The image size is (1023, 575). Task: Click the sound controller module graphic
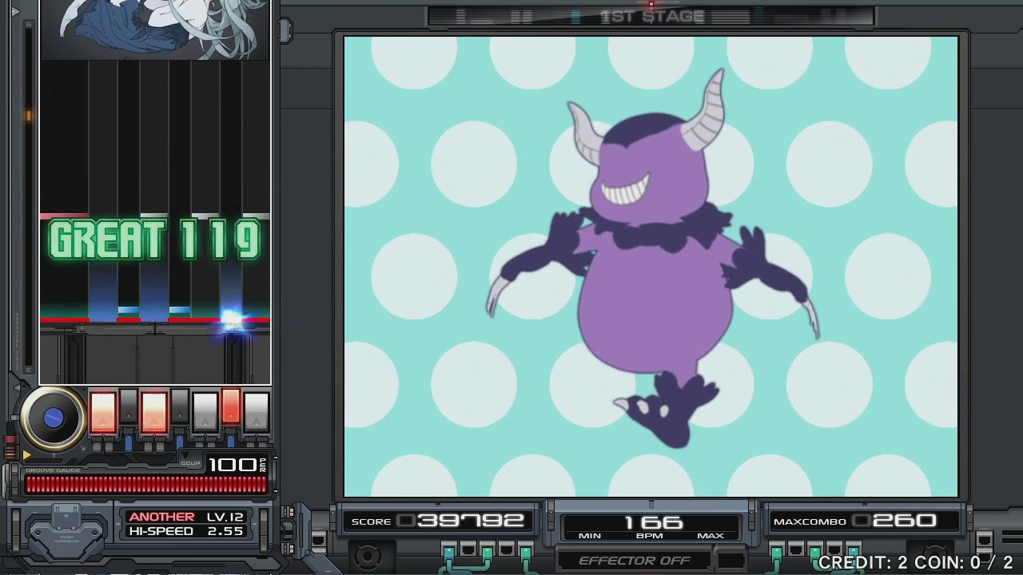pyautogui.click(x=66, y=531)
